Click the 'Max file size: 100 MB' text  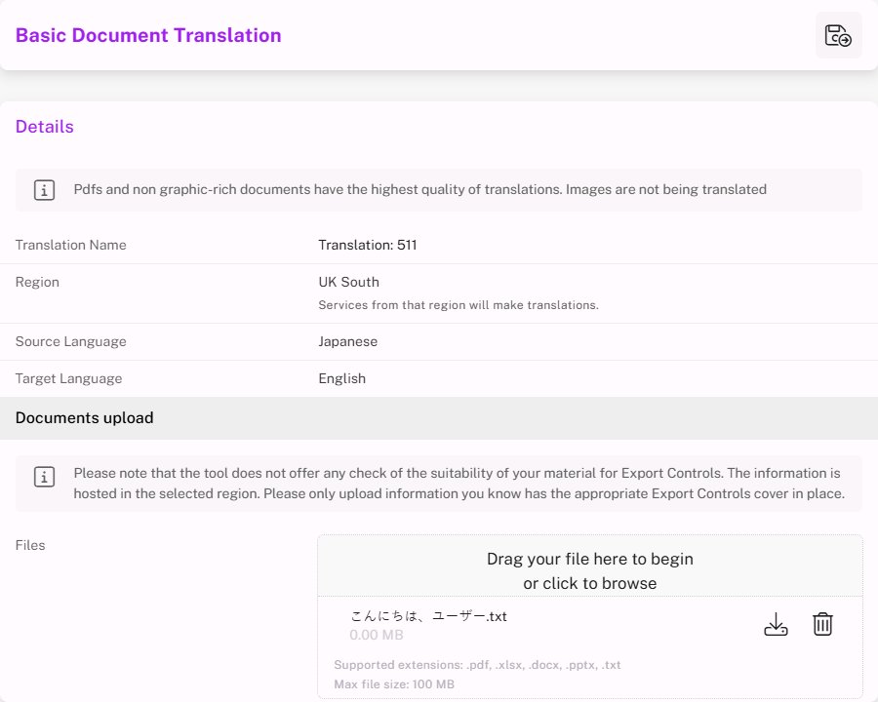point(393,684)
